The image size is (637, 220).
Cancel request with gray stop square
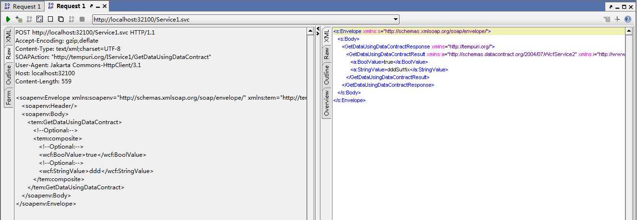click(82, 19)
